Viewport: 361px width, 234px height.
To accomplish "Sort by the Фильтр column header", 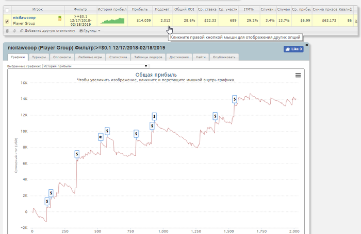I will point(80,9).
